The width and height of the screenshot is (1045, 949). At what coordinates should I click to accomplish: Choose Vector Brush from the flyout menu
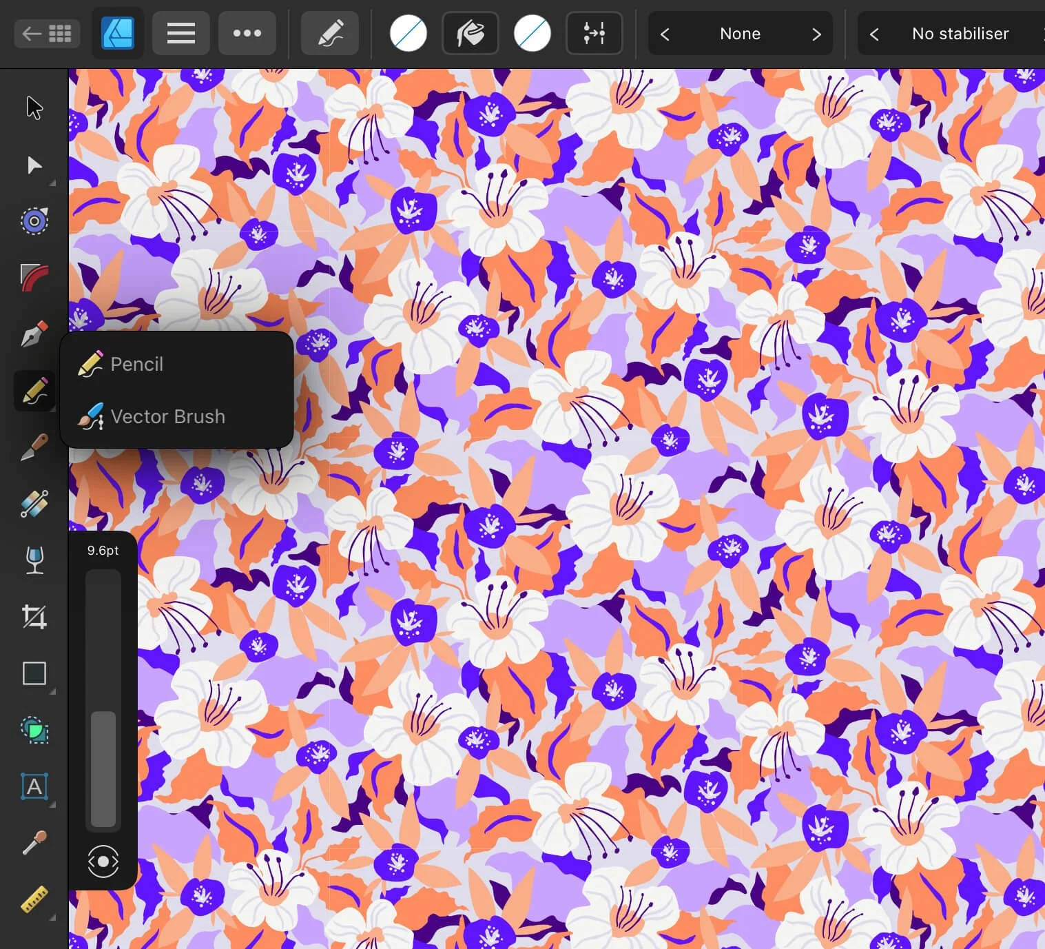point(177,416)
